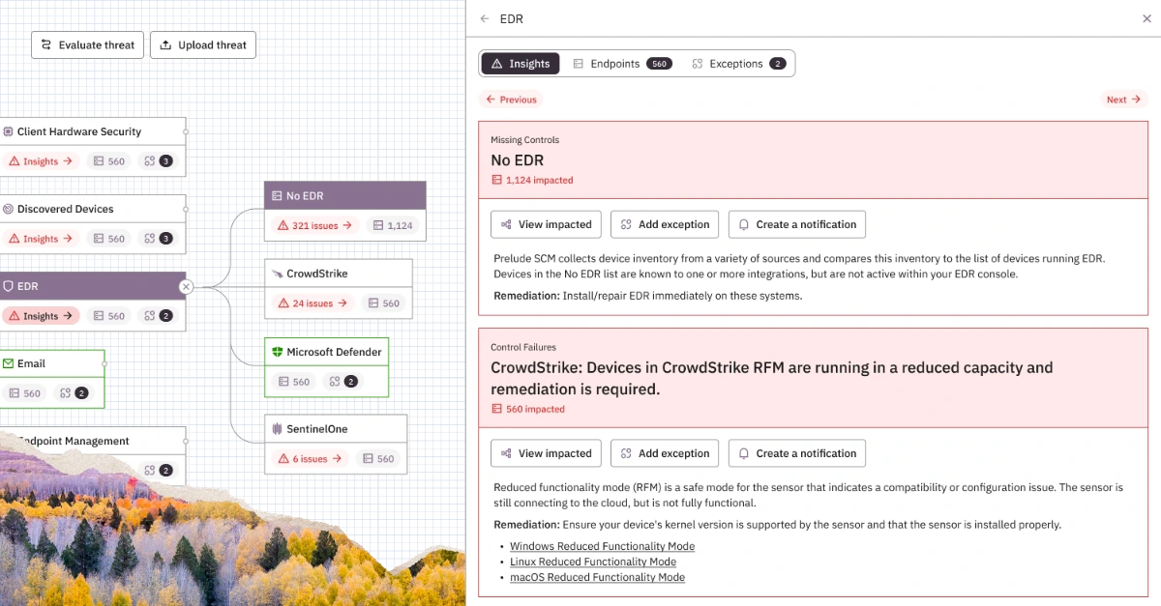Screen dimensions: 1161x606
Task: Go back using the arrow beside EDR title
Action: click(485, 18)
